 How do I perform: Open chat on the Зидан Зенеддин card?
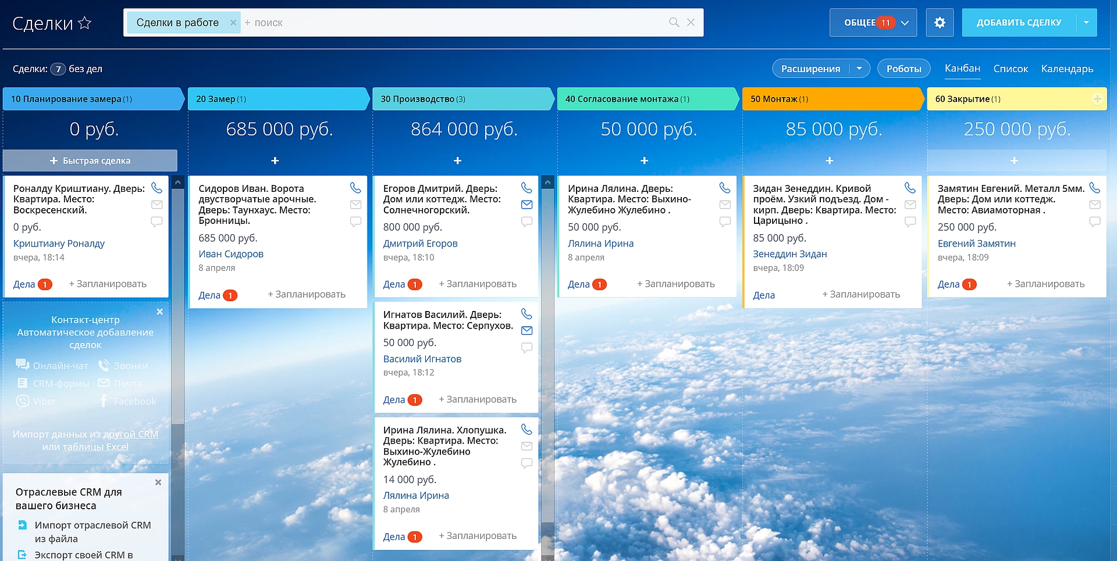tap(910, 221)
